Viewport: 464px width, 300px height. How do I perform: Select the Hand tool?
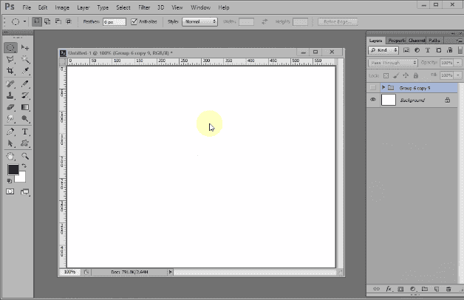[10, 157]
